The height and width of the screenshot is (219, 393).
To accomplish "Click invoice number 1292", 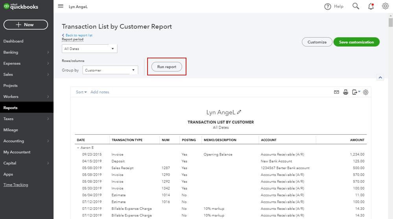I will point(166,181).
